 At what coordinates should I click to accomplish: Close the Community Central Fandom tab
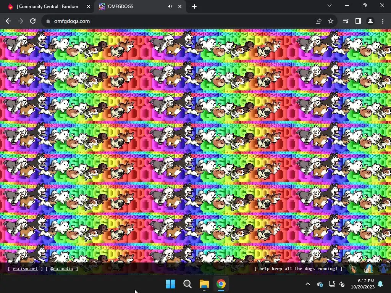click(x=89, y=6)
